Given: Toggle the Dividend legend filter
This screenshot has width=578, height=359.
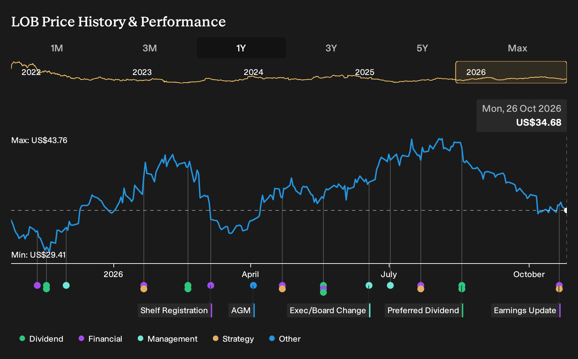Looking at the screenshot, I should pyautogui.click(x=41, y=339).
